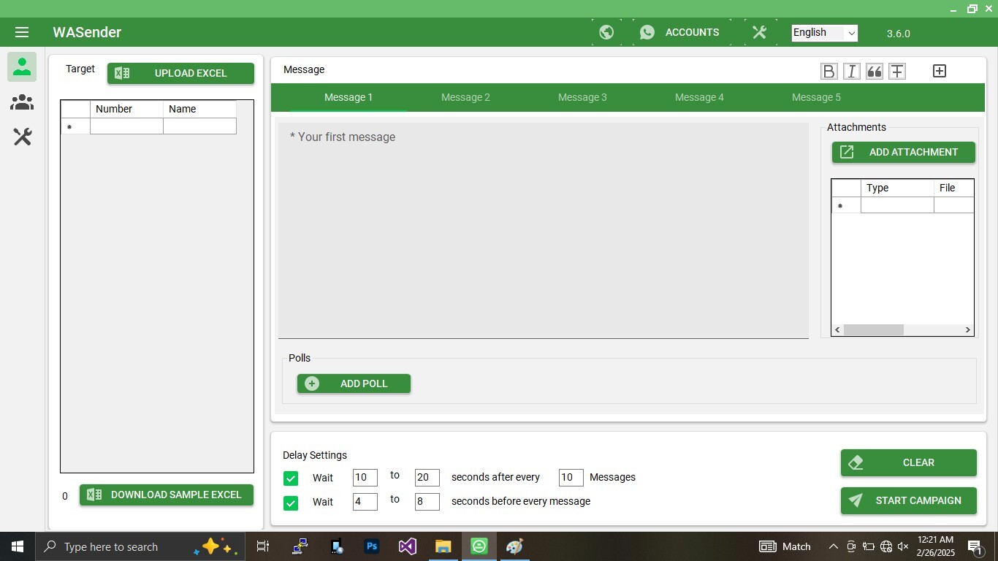Screen dimensions: 998x561
Task: Click the Match news widget on taskbar
Action: tap(785, 546)
